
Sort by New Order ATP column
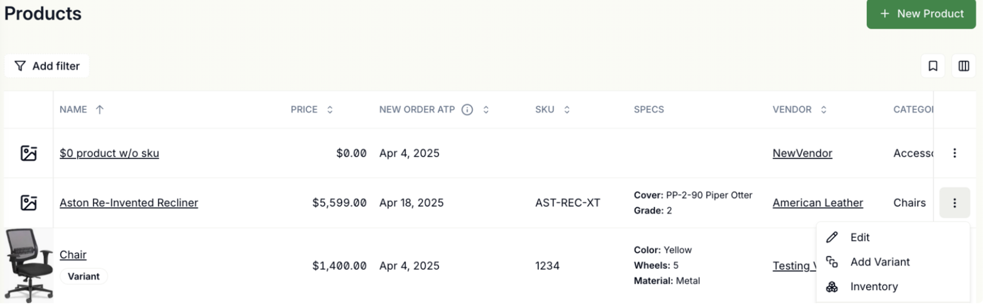coord(486,110)
